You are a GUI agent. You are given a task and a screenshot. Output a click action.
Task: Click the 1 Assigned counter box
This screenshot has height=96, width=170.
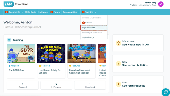pyautogui.click(x=23, y=85)
